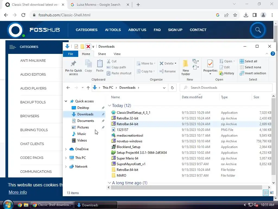Open the AUDIO EDITORS category link
278x209 pixels.
(33, 75)
